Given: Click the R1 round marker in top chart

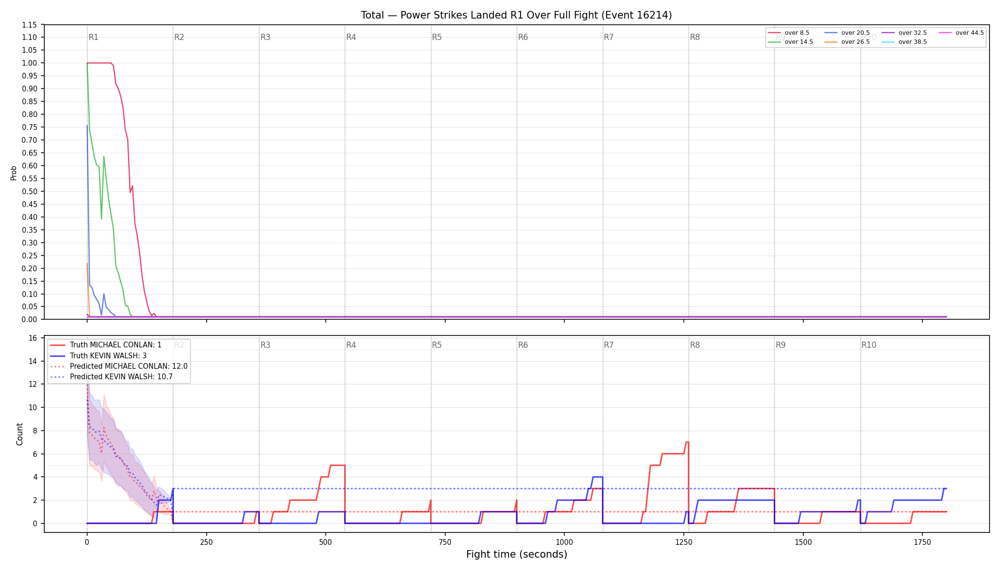Looking at the screenshot, I should pos(93,37).
